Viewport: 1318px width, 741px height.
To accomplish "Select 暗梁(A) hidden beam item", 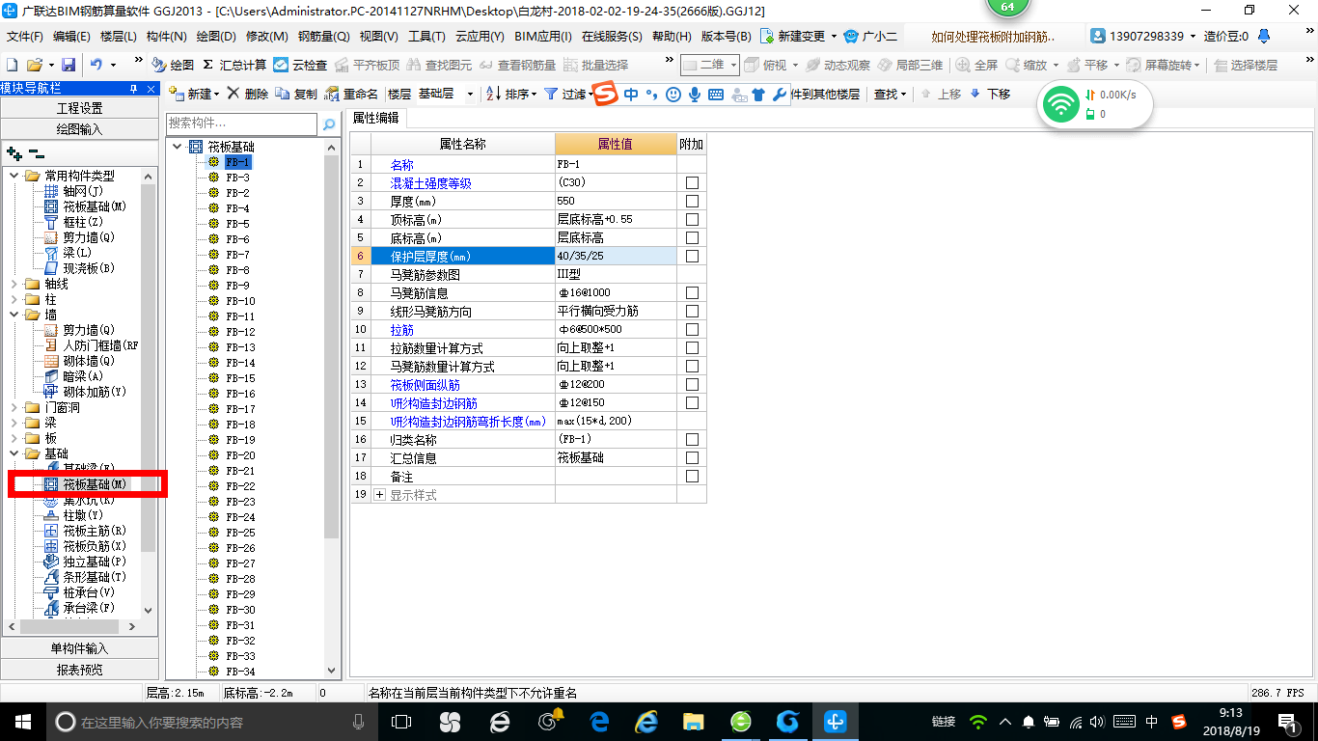I will pyautogui.click(x=74, y=376).
